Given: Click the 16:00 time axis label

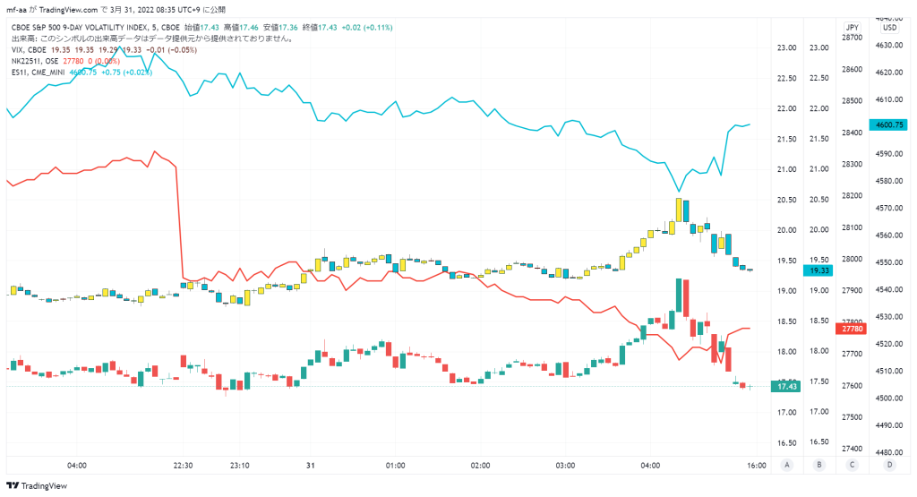Looking at the screenshot, I should pos(757,466).
